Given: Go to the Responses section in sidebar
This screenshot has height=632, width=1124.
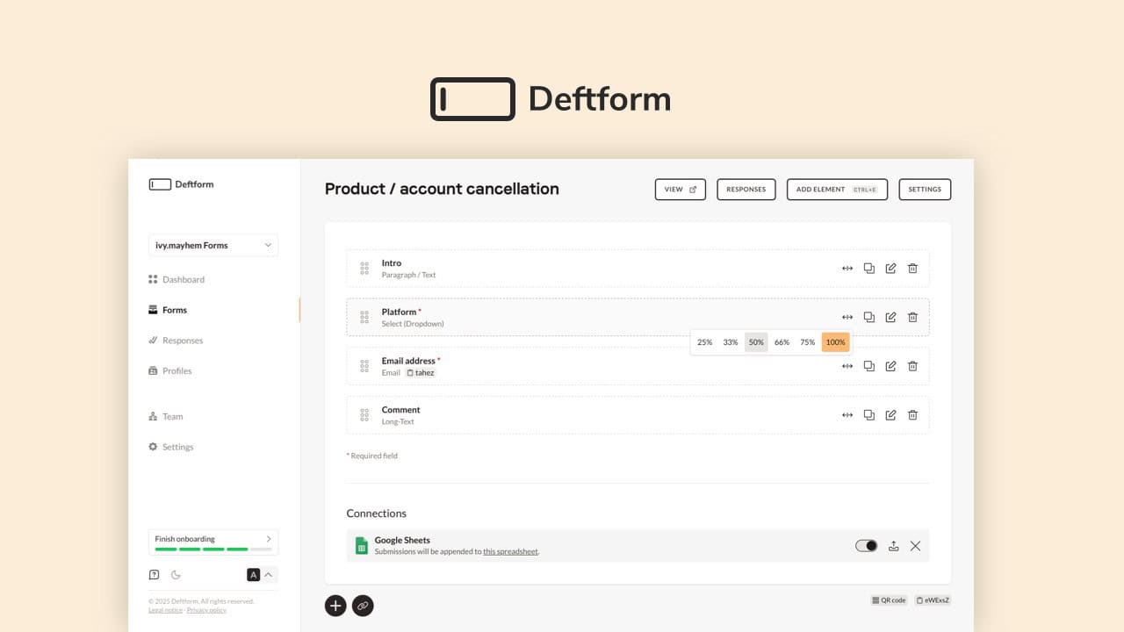Looking at the screenshot, I should click(x=182, y=341).
